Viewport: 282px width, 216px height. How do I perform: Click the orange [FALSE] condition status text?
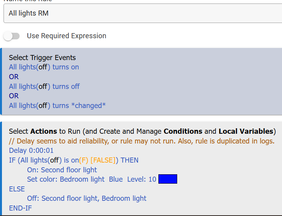[103, 160]
